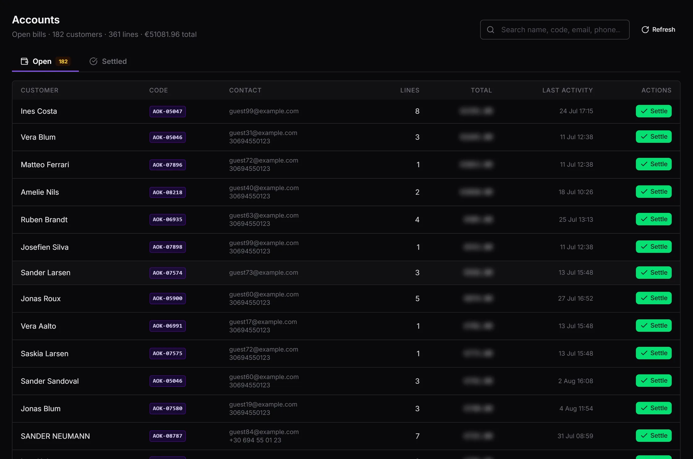Click the CUSTOMER column header
The height and width of the screenshot is (459, 693).
(40, 90)
